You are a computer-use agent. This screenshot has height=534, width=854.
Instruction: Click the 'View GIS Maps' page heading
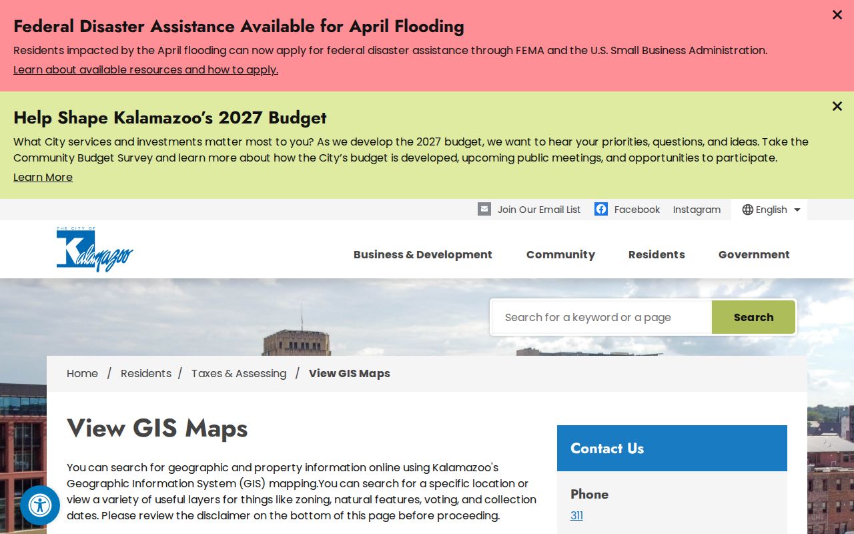[157, 428]
